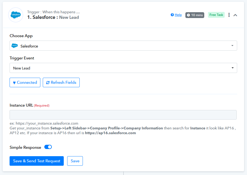
Task: Open the three-dot step options menu
Action: (x=229, y=15)
